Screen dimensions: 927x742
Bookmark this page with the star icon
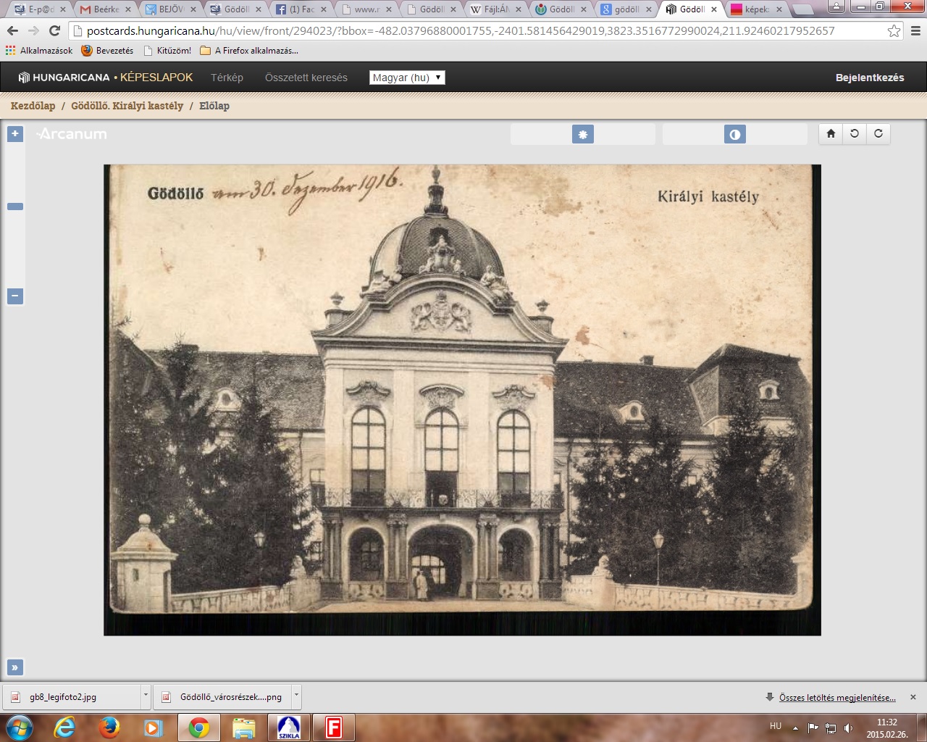coord(894,31)
